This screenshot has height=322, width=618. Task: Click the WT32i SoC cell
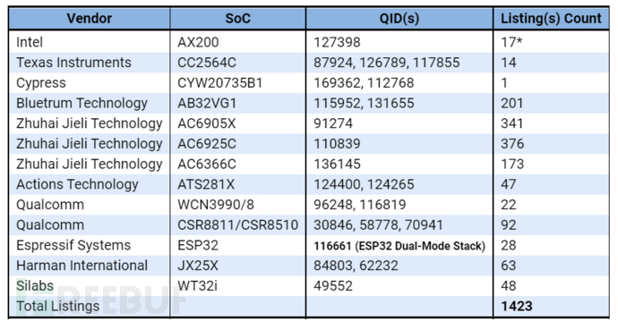(237, 286)
